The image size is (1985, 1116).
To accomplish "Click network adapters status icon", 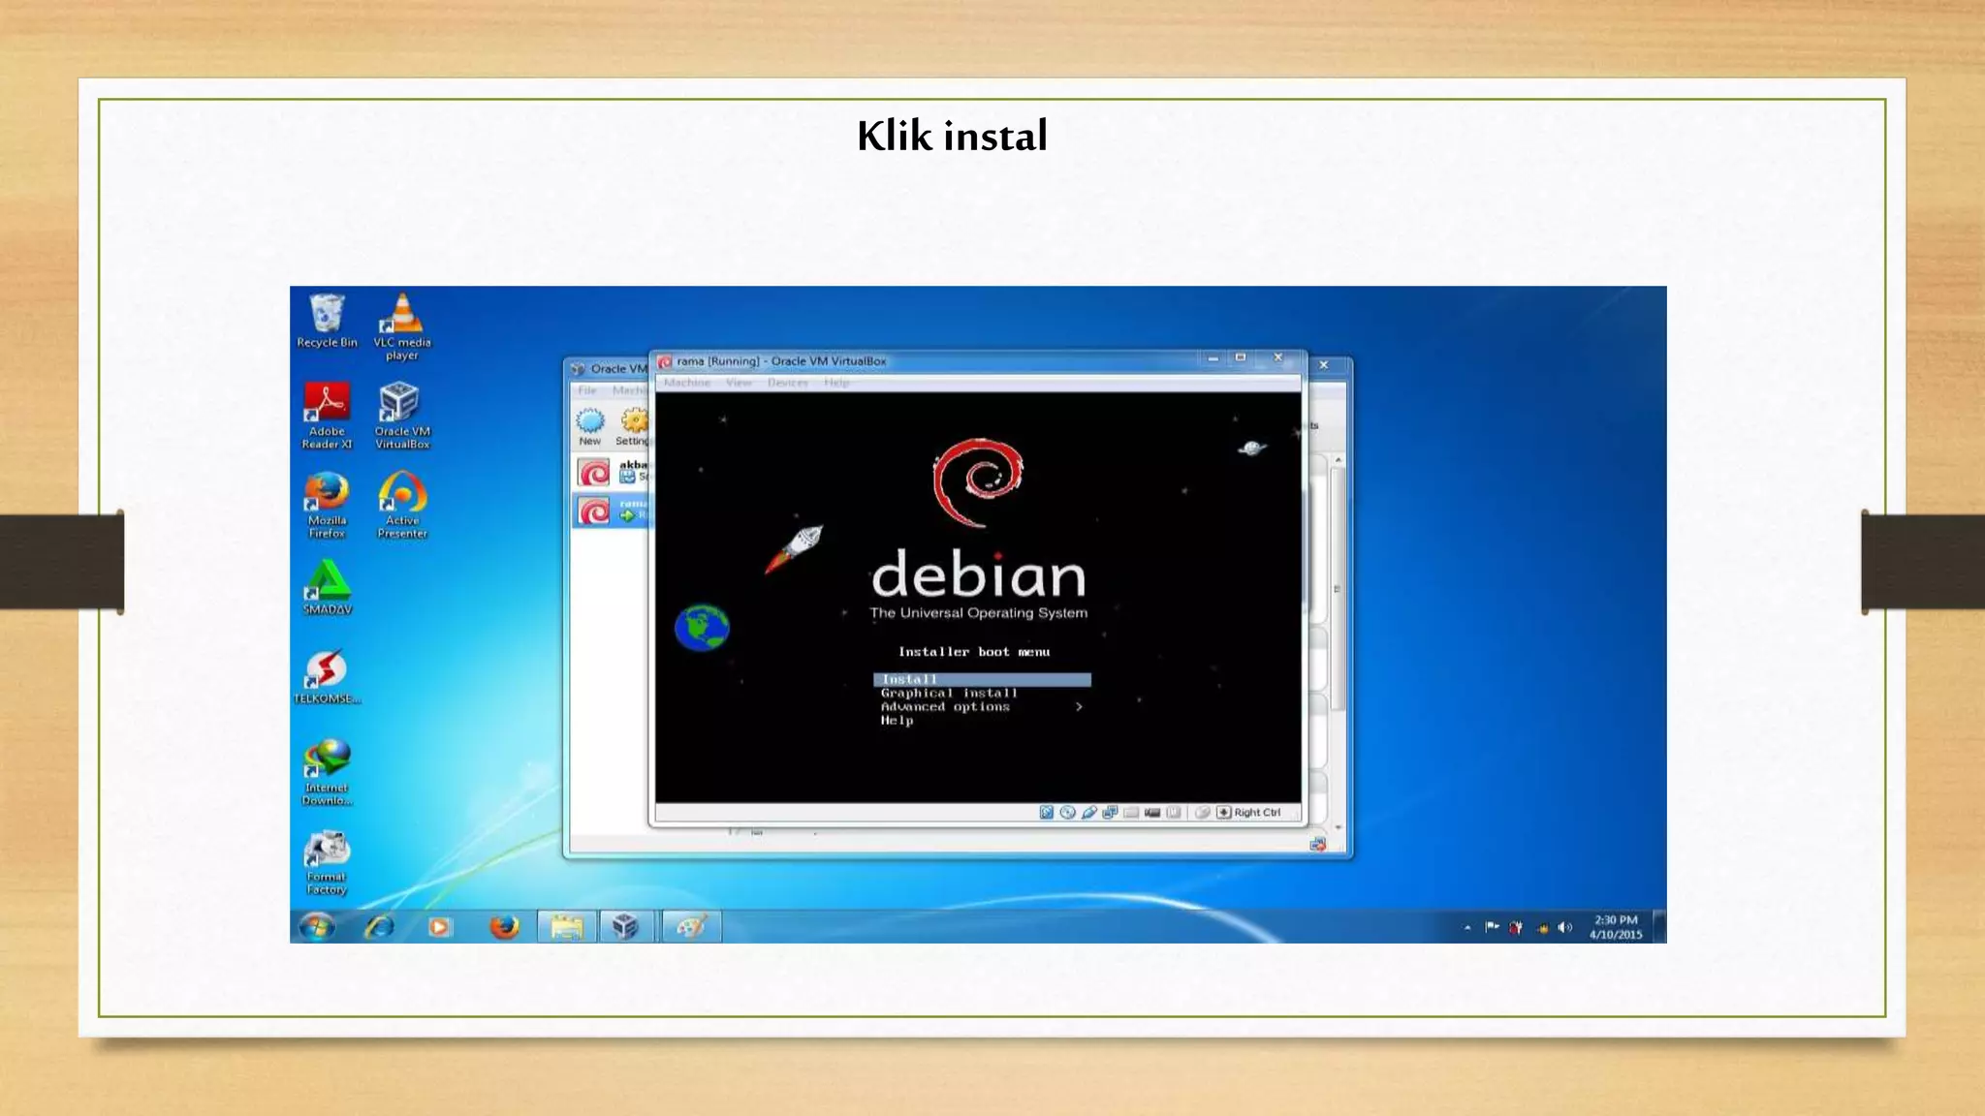I will pos(1110,813).
